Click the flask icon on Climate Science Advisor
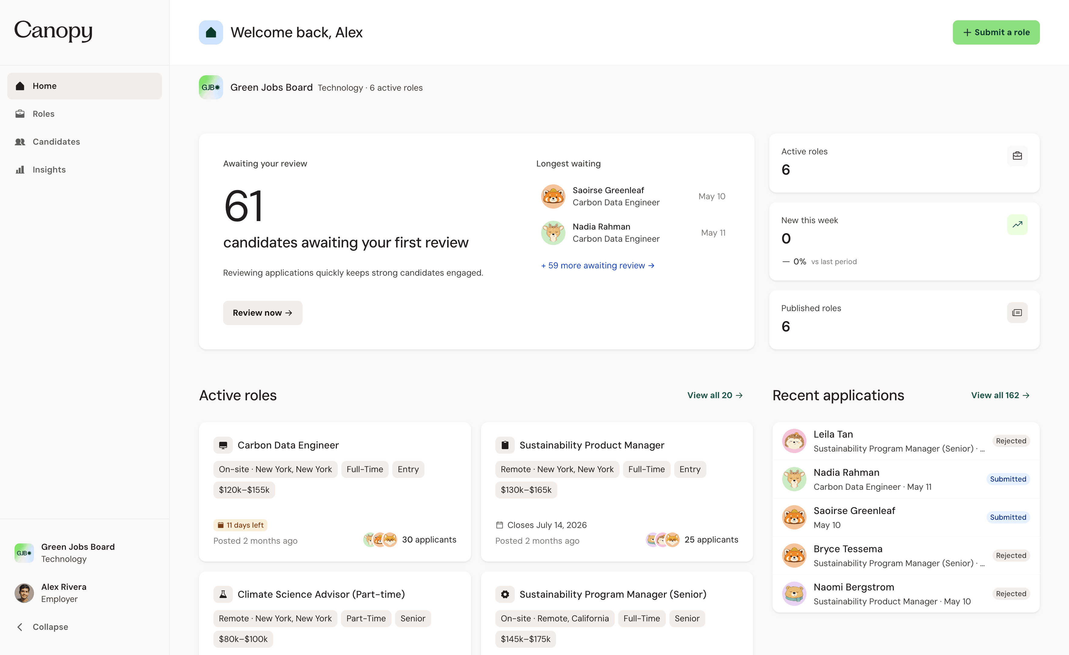 (223, 594)
